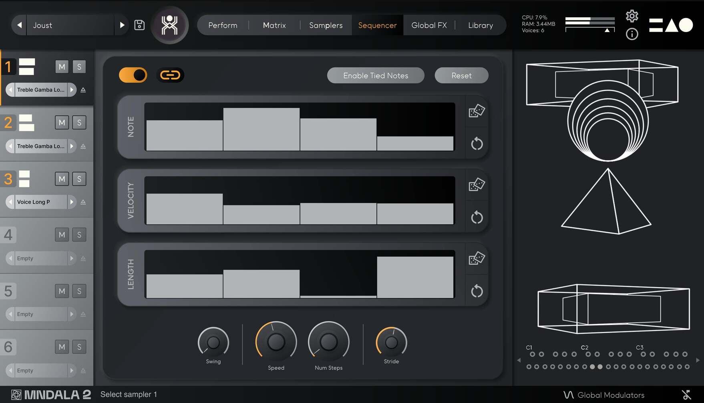Screen dimensions: 704x403
Task: Open the settings gear icon
Action: 632,16
